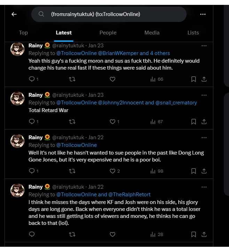Screen dimensions: 229x252
Task: Open more options on first tweet
Action: click(x=204, y=46)
